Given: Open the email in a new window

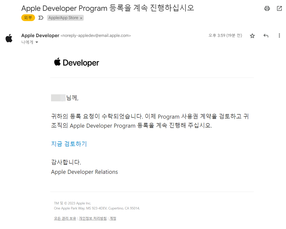Looking at the screenshot, I should click(279, 9).
